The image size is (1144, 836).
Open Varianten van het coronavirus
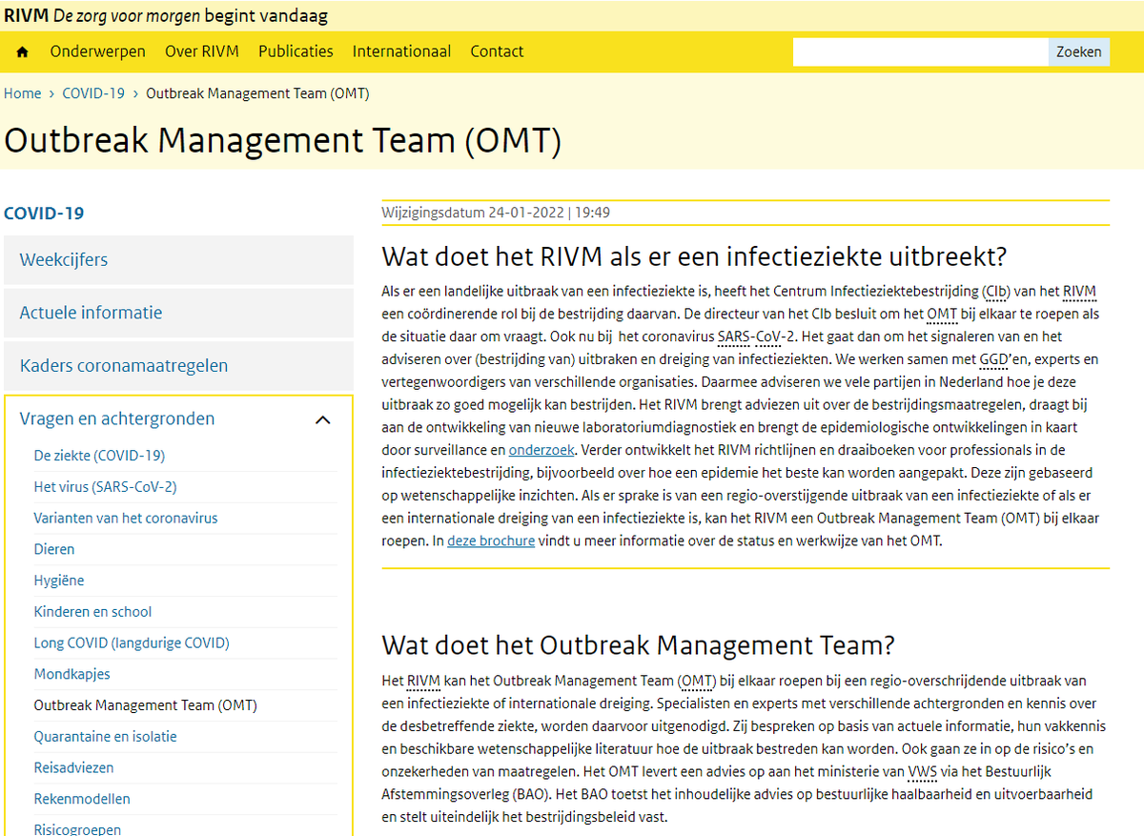click(x=126, y=519)
